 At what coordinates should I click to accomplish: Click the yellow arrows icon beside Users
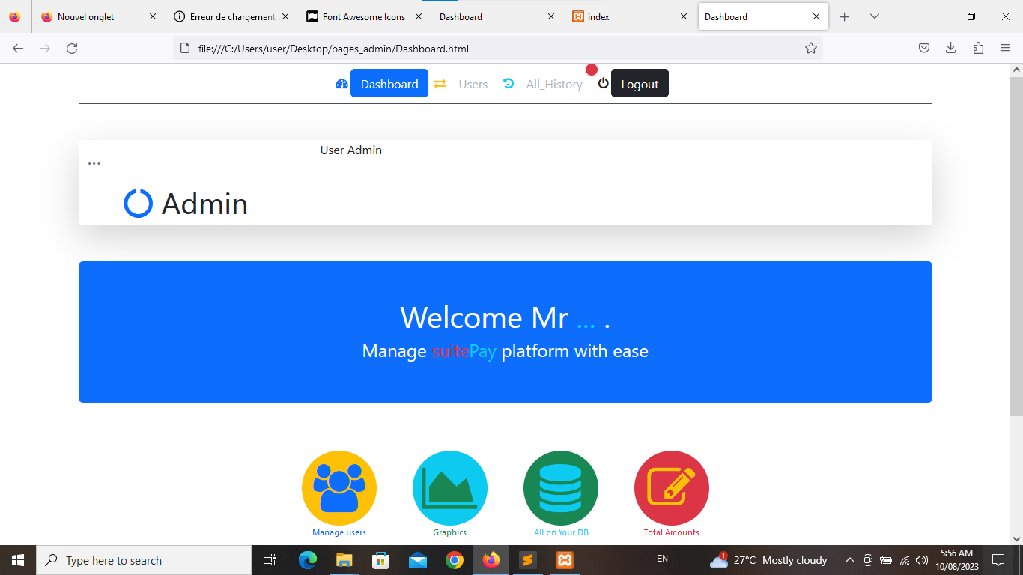tap(440, 84)
